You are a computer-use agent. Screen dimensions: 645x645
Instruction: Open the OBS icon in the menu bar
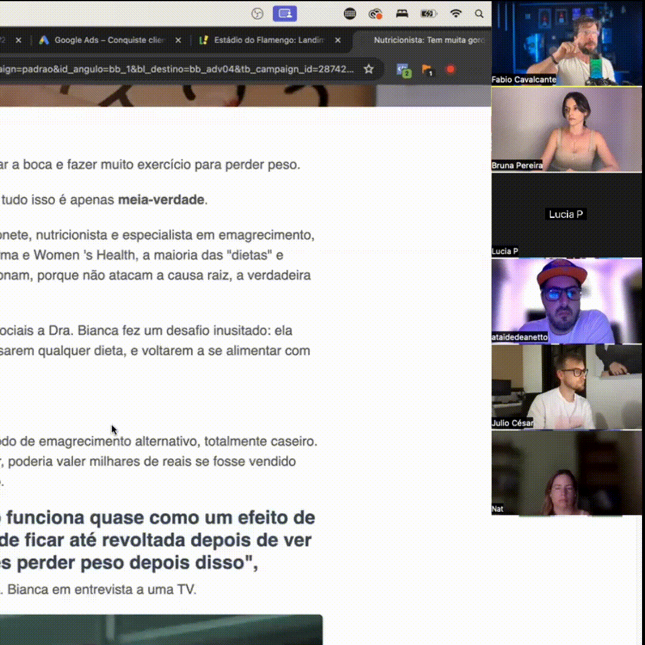[257, 14]
